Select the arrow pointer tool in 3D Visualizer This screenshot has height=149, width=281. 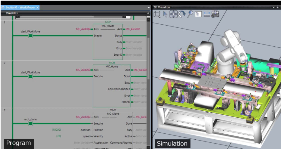click(165, 14)
